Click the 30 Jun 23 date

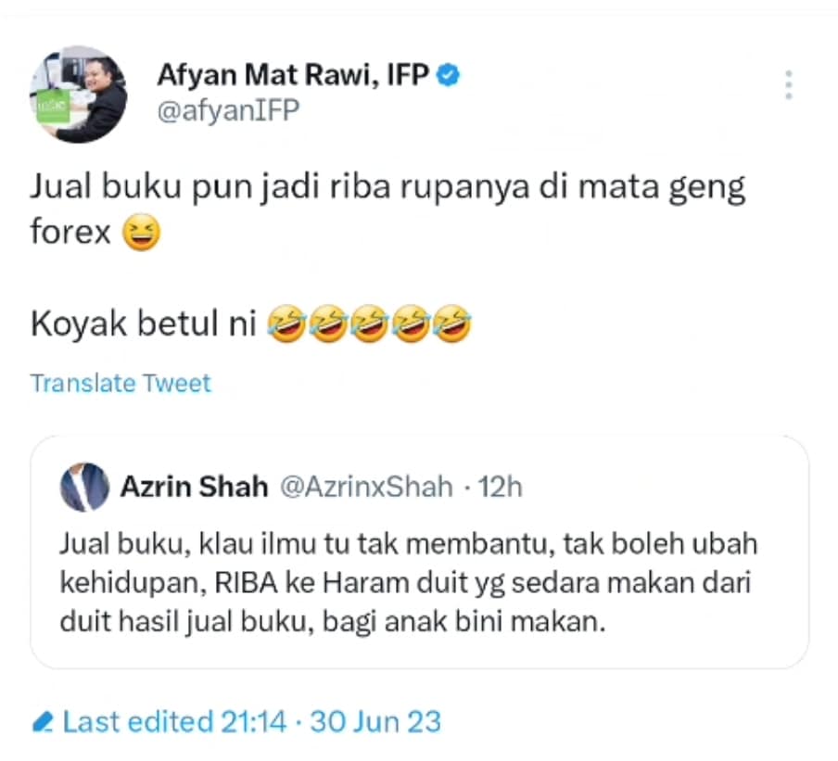click(x=375, y=722)
